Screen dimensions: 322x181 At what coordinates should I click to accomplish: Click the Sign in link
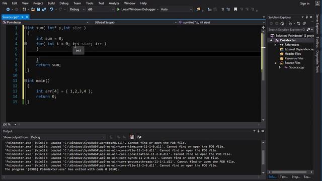pyautogui.click(x=305, y=4)
